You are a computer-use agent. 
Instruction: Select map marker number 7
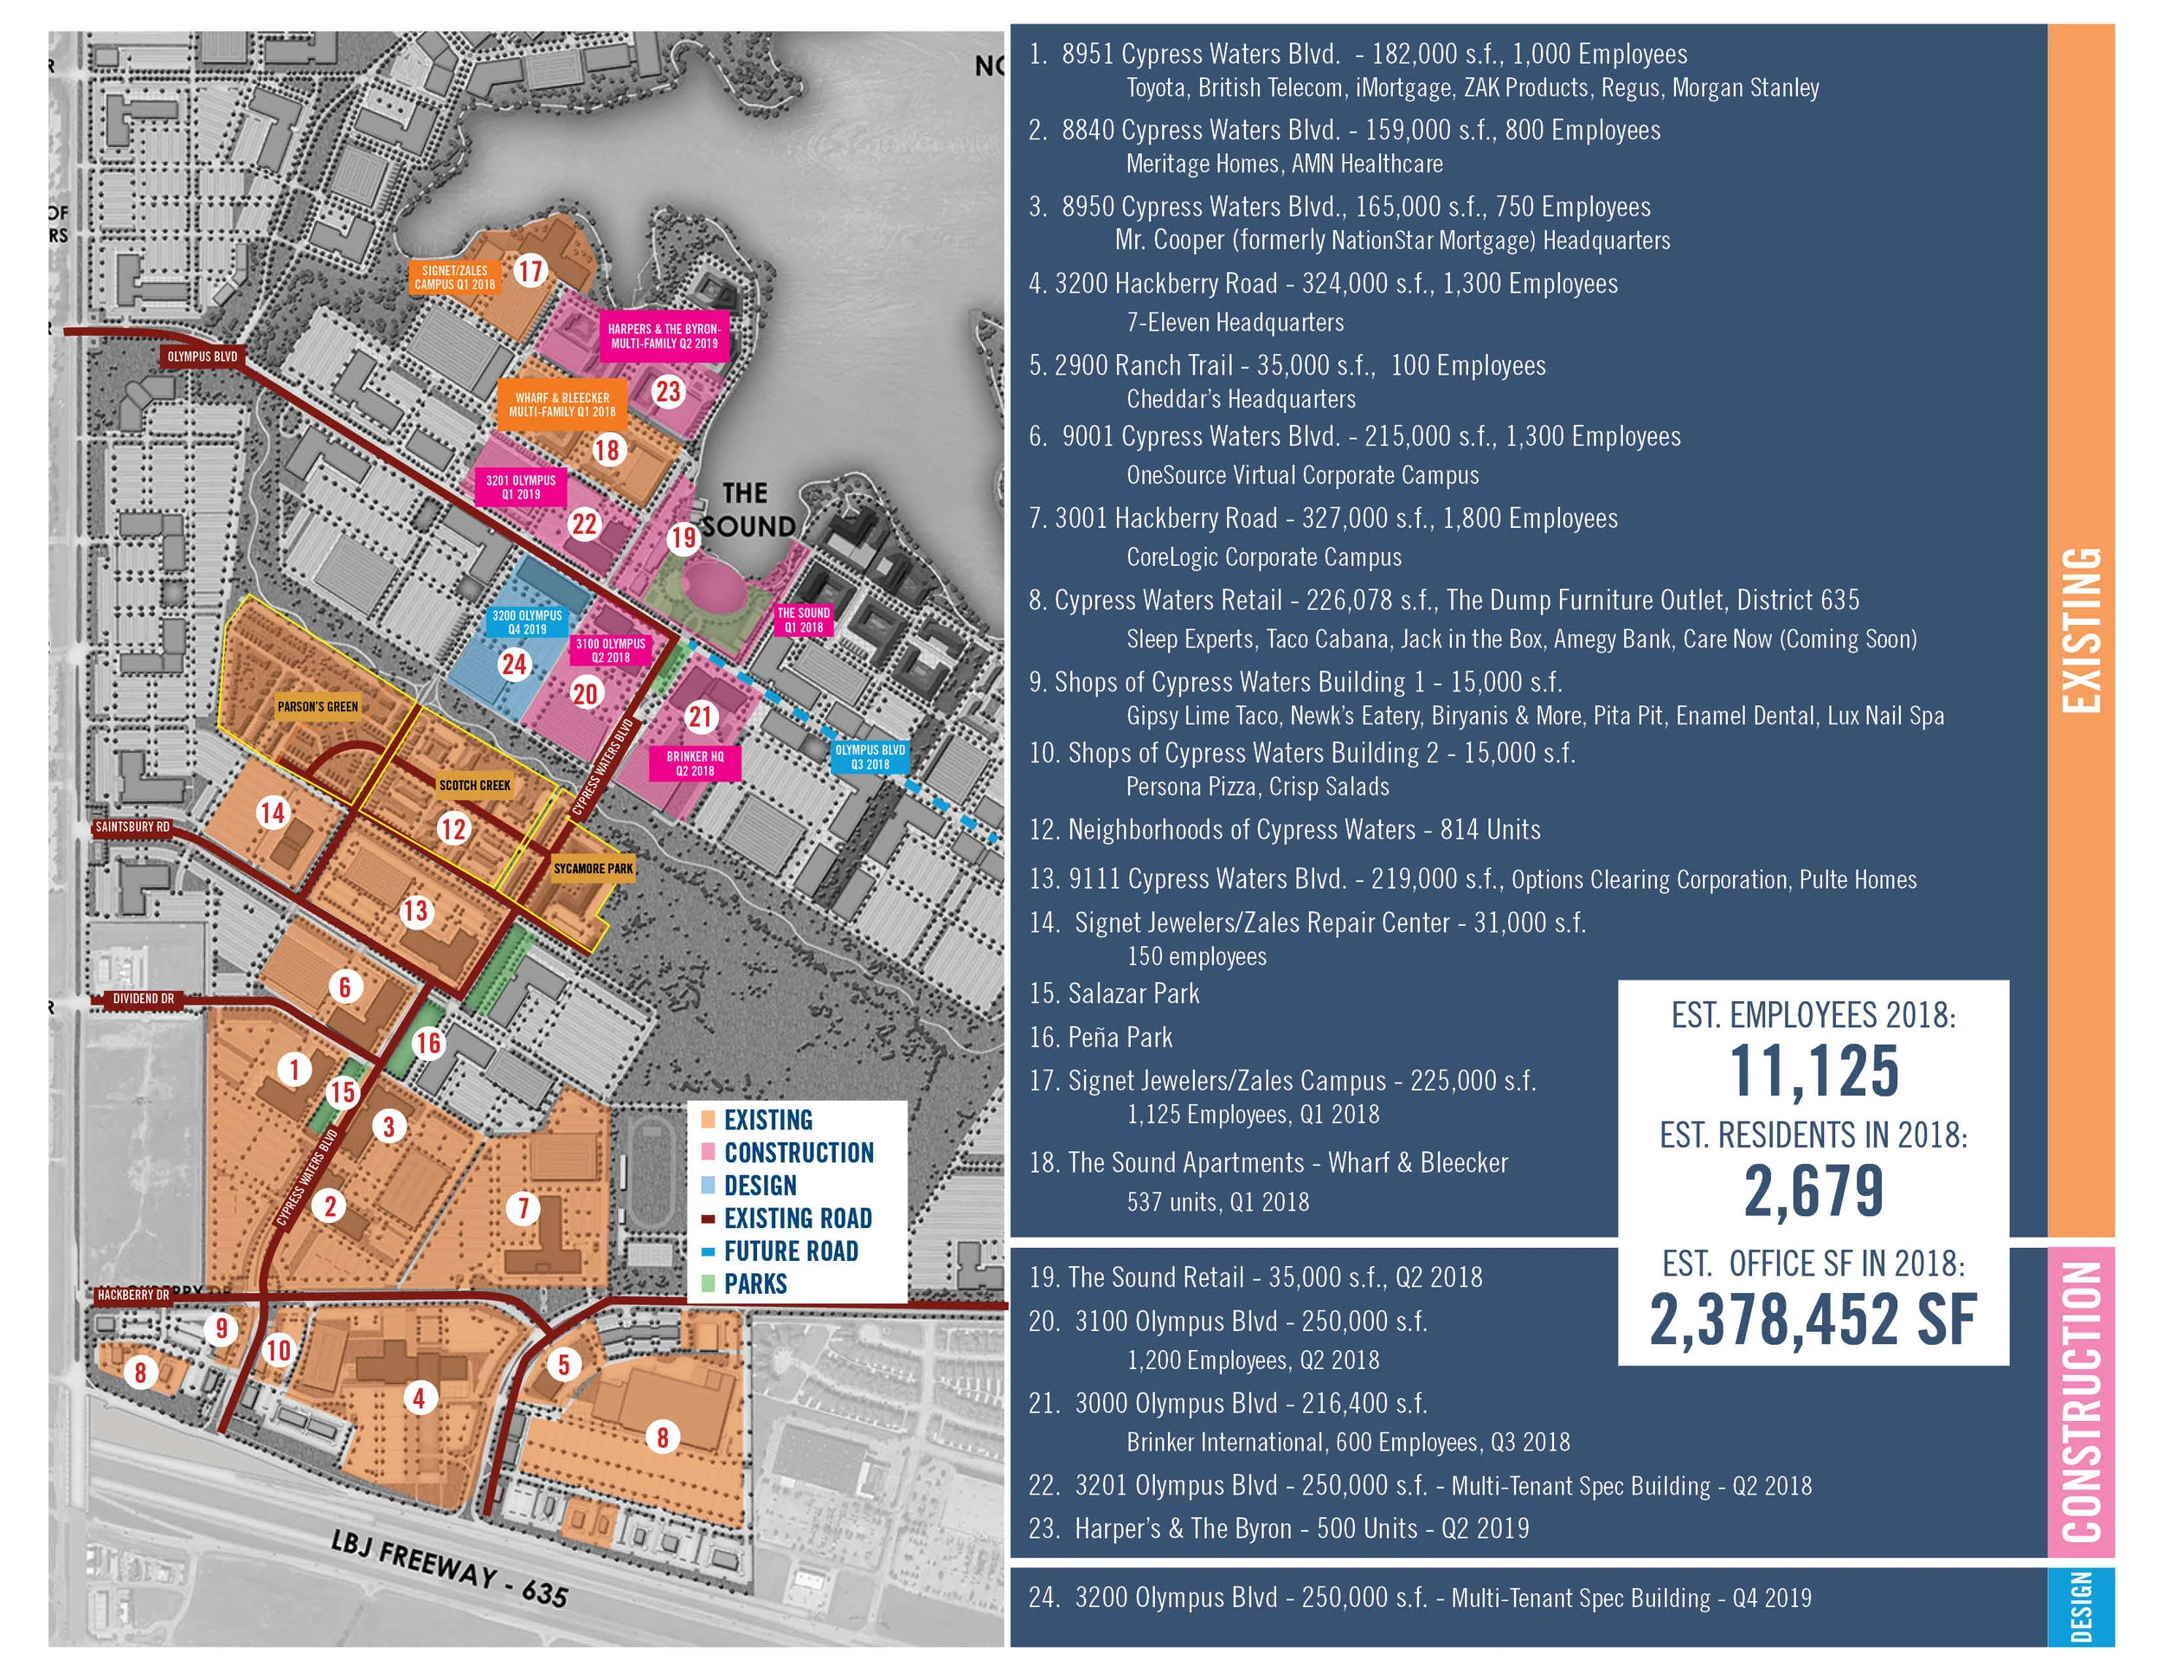coord(523,1208)
